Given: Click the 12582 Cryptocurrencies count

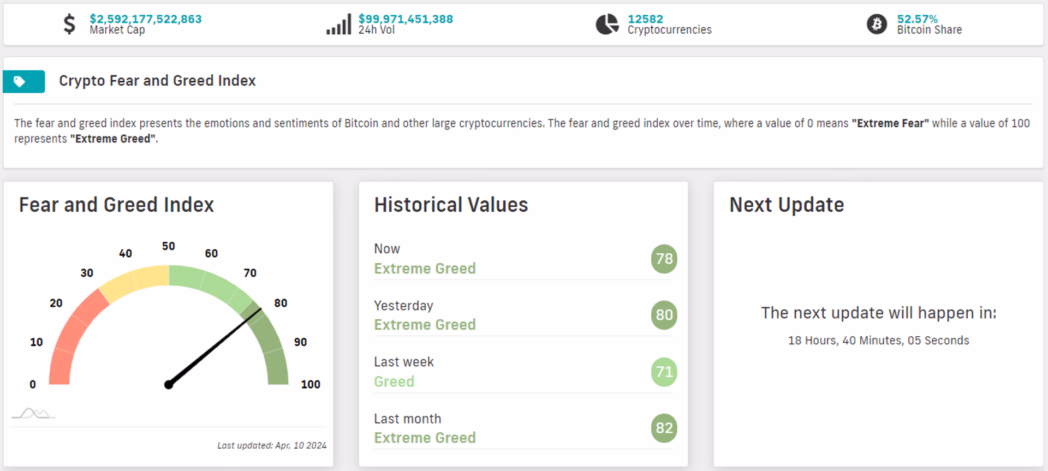Looking at the screenshot, I should 645,19.
